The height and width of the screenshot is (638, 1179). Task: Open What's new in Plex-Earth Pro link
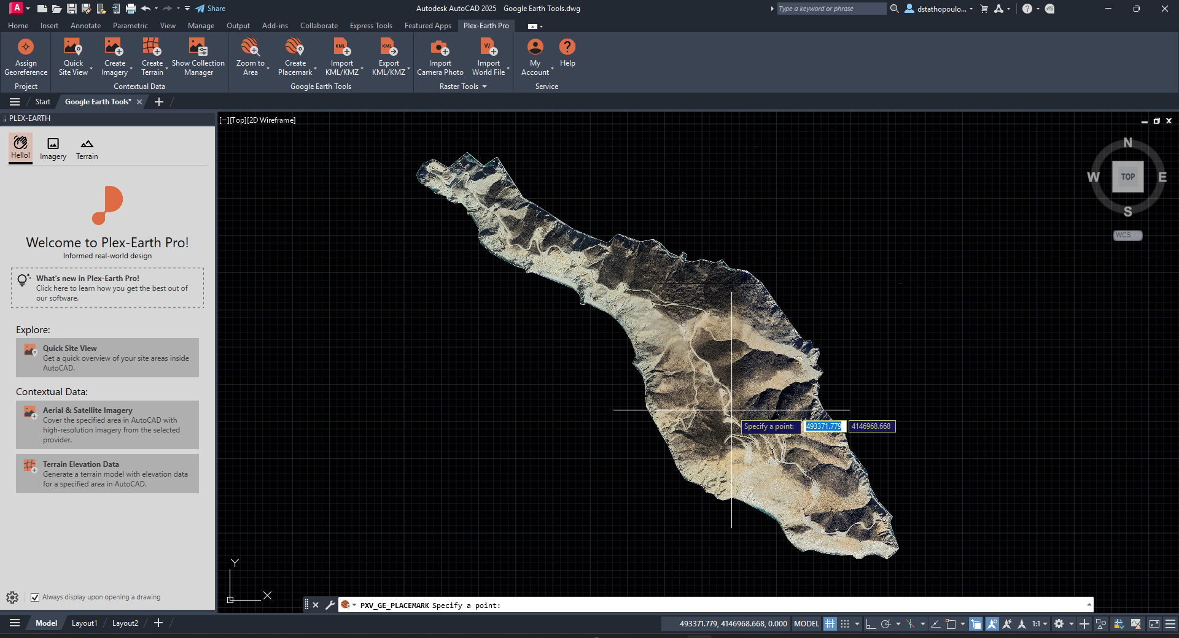107,288
